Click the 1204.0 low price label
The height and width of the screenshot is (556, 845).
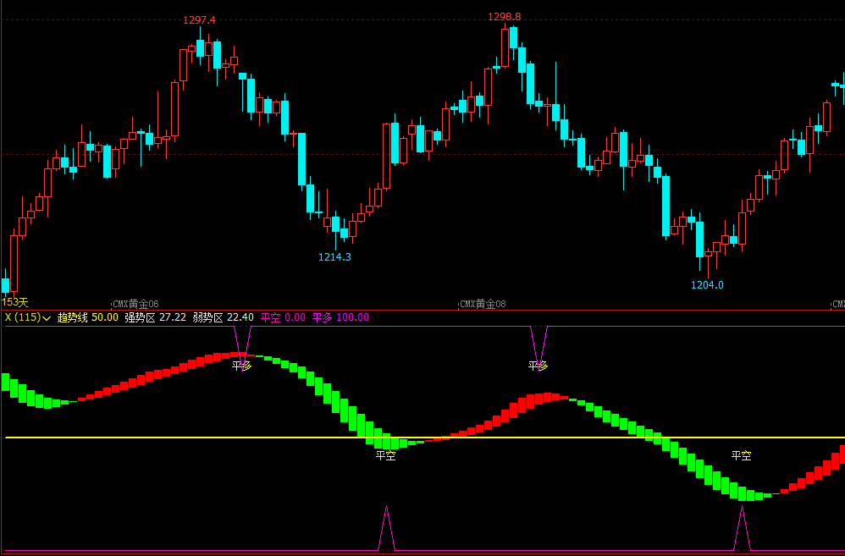707,285
